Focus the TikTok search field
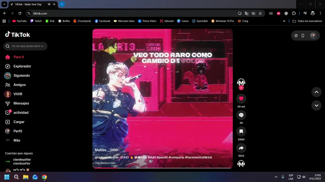325x182 pixels. point(25,46)
